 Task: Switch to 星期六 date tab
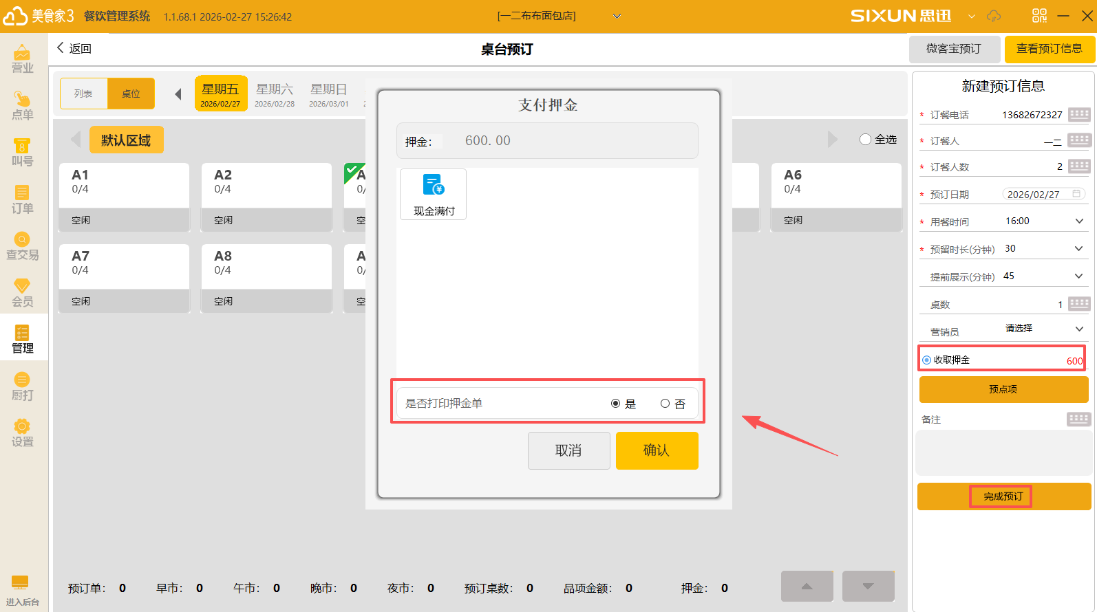pos(275,94)
